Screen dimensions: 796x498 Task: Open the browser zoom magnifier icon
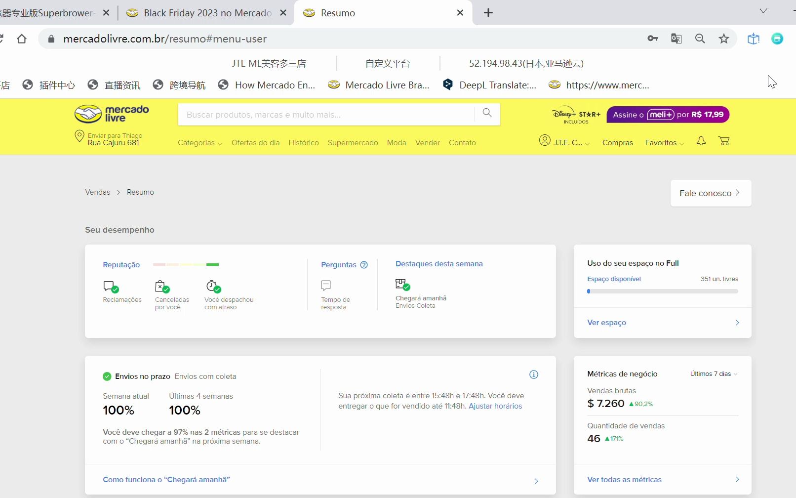[700, 39]
